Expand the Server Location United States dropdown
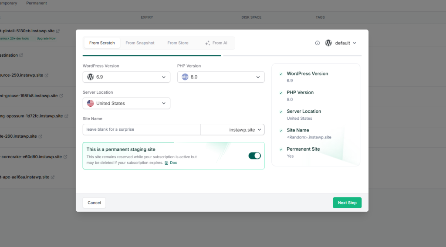446x247 pixels. (126, 103)
